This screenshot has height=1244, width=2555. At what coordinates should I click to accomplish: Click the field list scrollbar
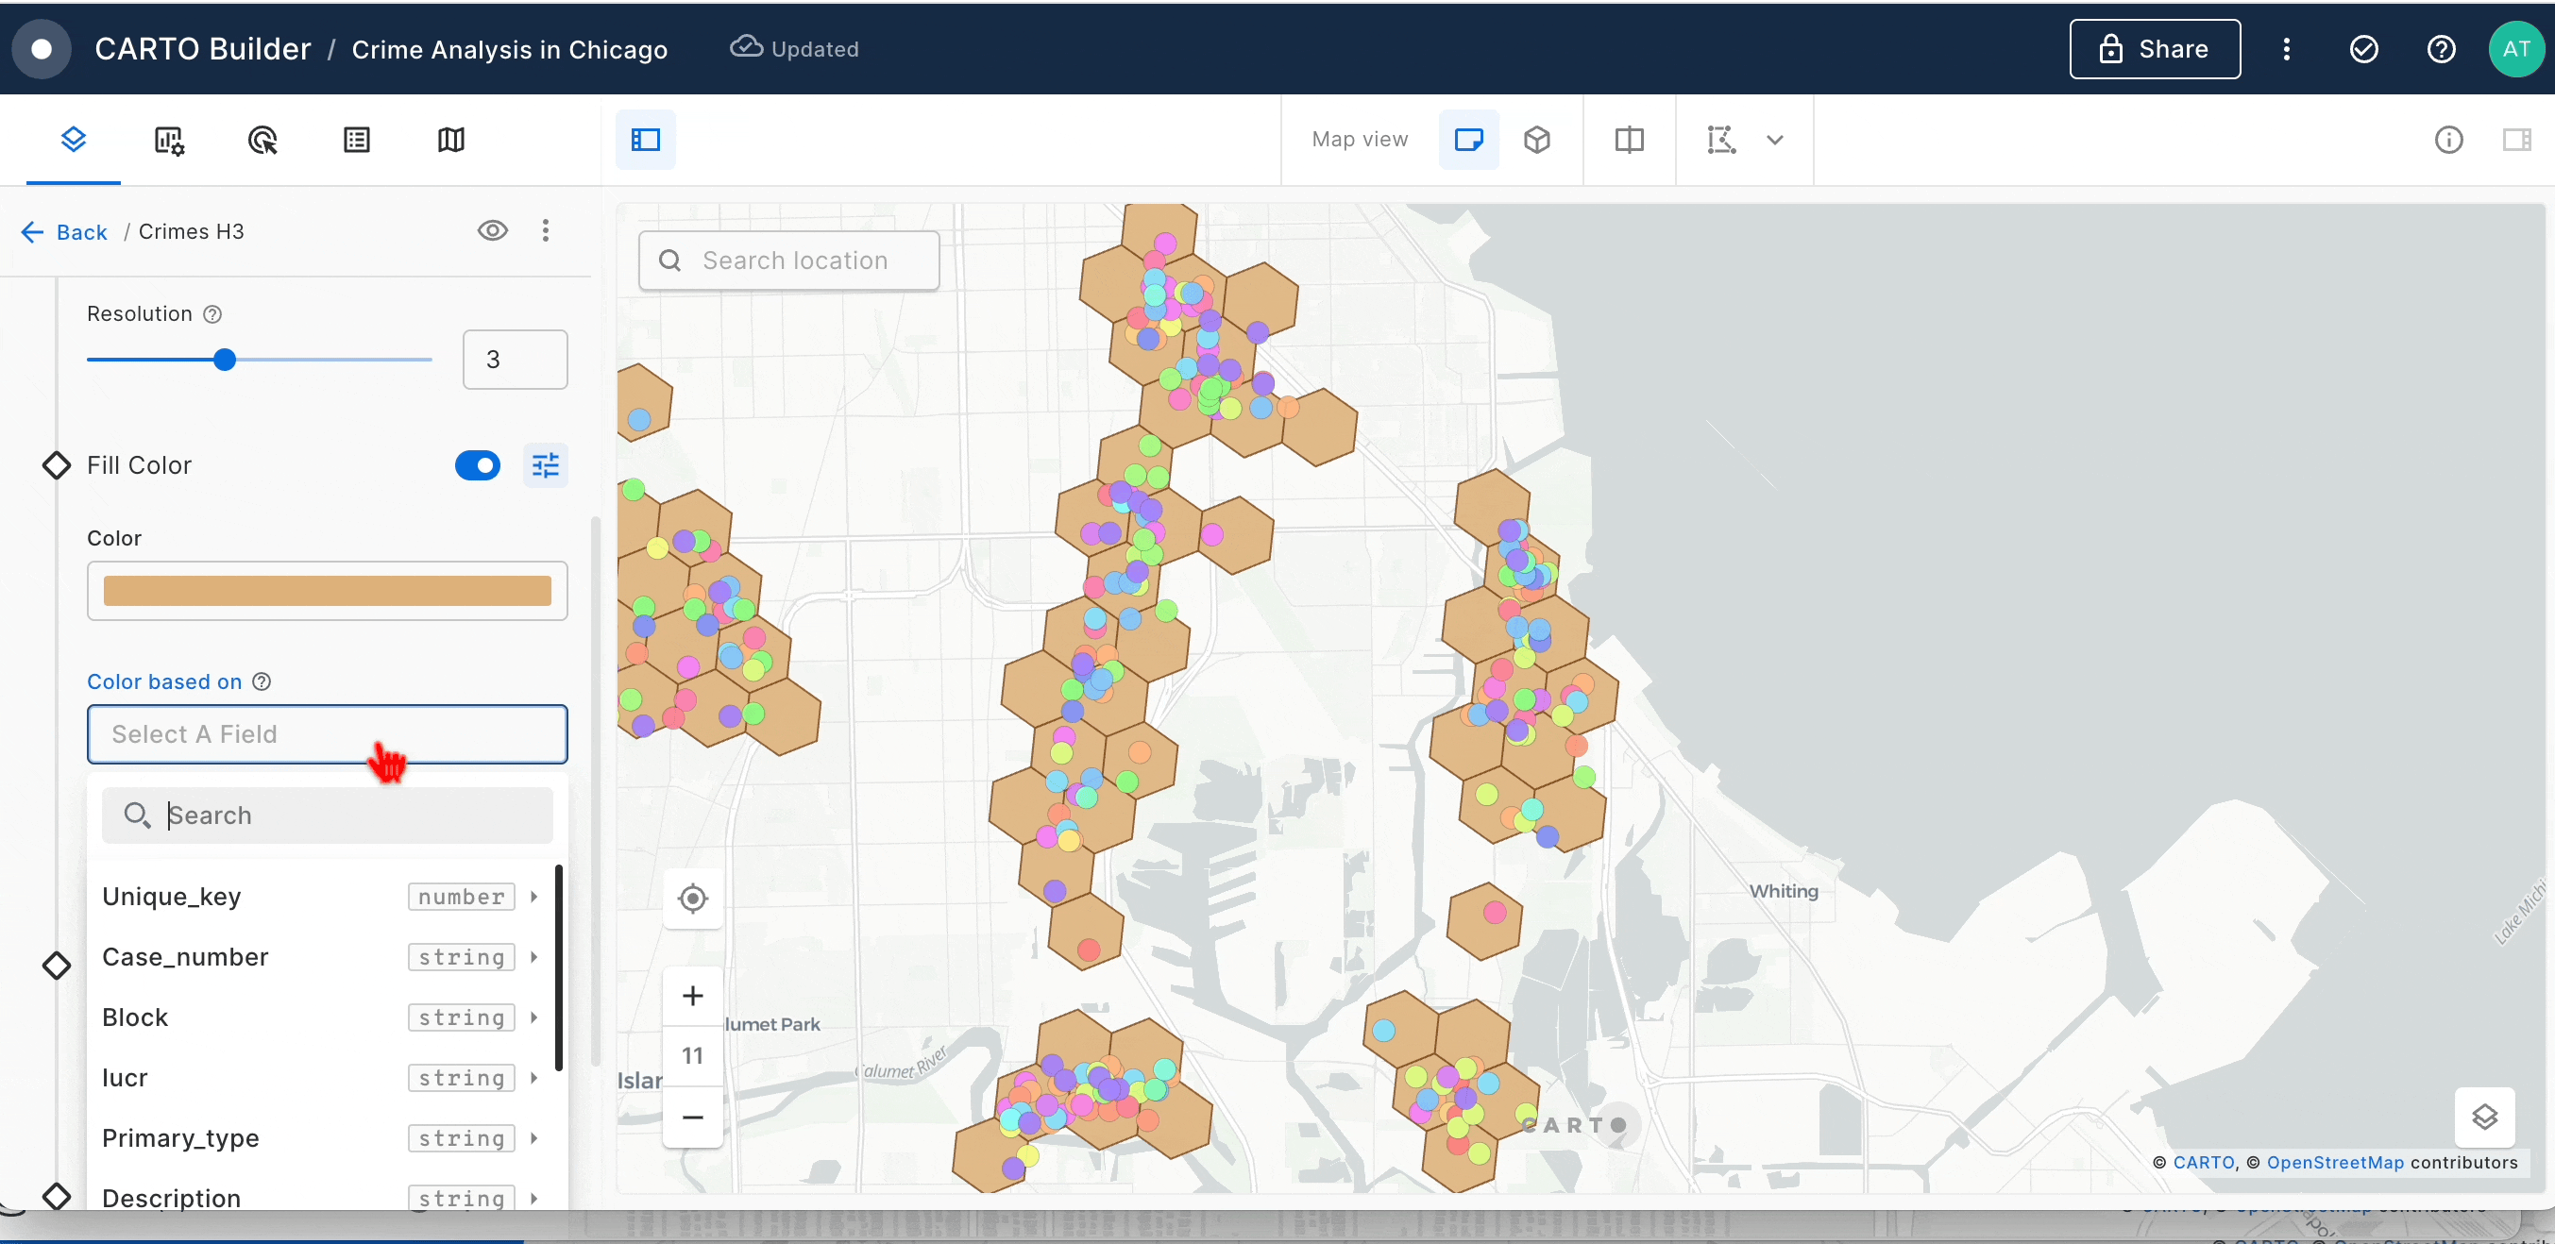(558, 968)
